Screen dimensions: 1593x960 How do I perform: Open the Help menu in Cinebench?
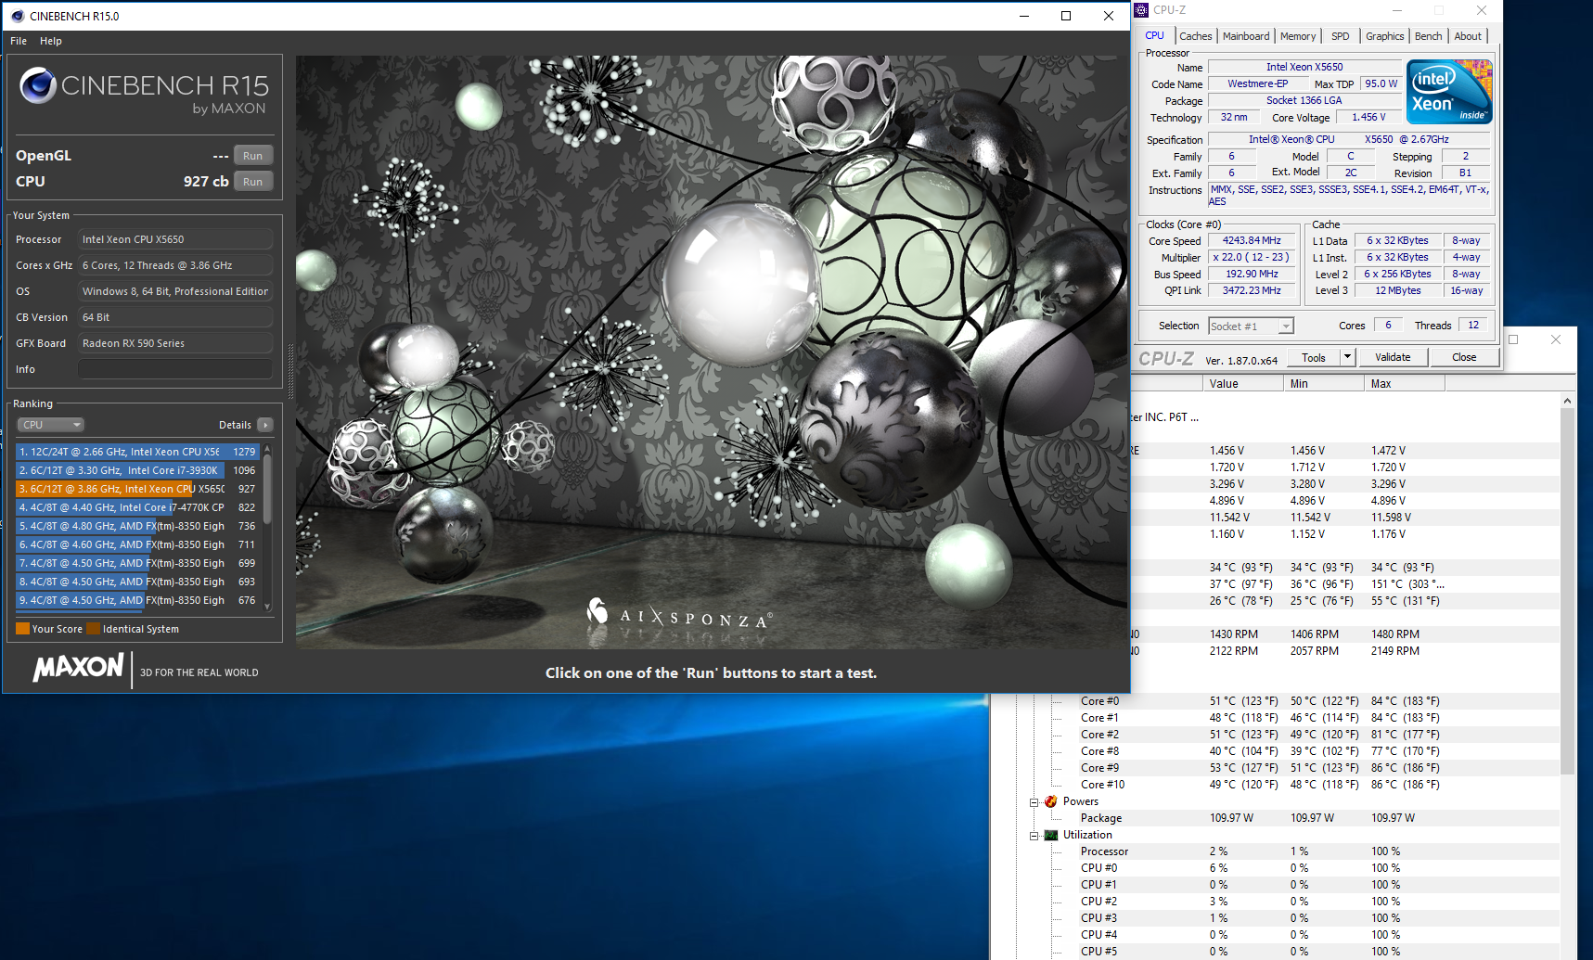pyautogui.click(x=51, y=41)
